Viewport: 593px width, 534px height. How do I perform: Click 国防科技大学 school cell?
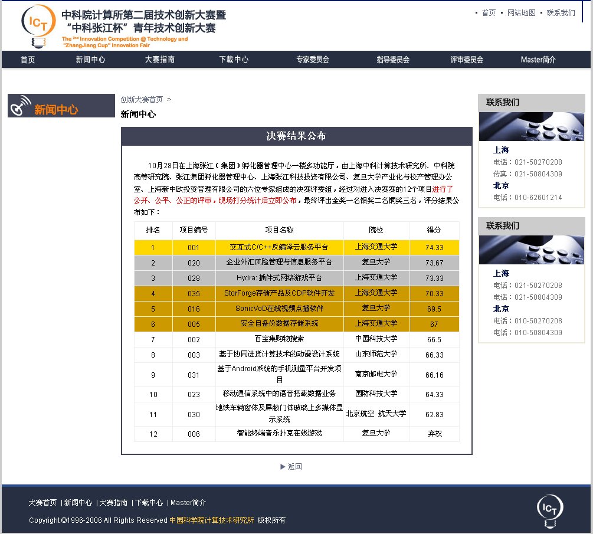tap(376, 394)
